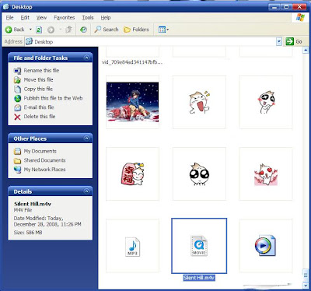Click the vid_709e84ad341147bfb file name

point(132,62)
